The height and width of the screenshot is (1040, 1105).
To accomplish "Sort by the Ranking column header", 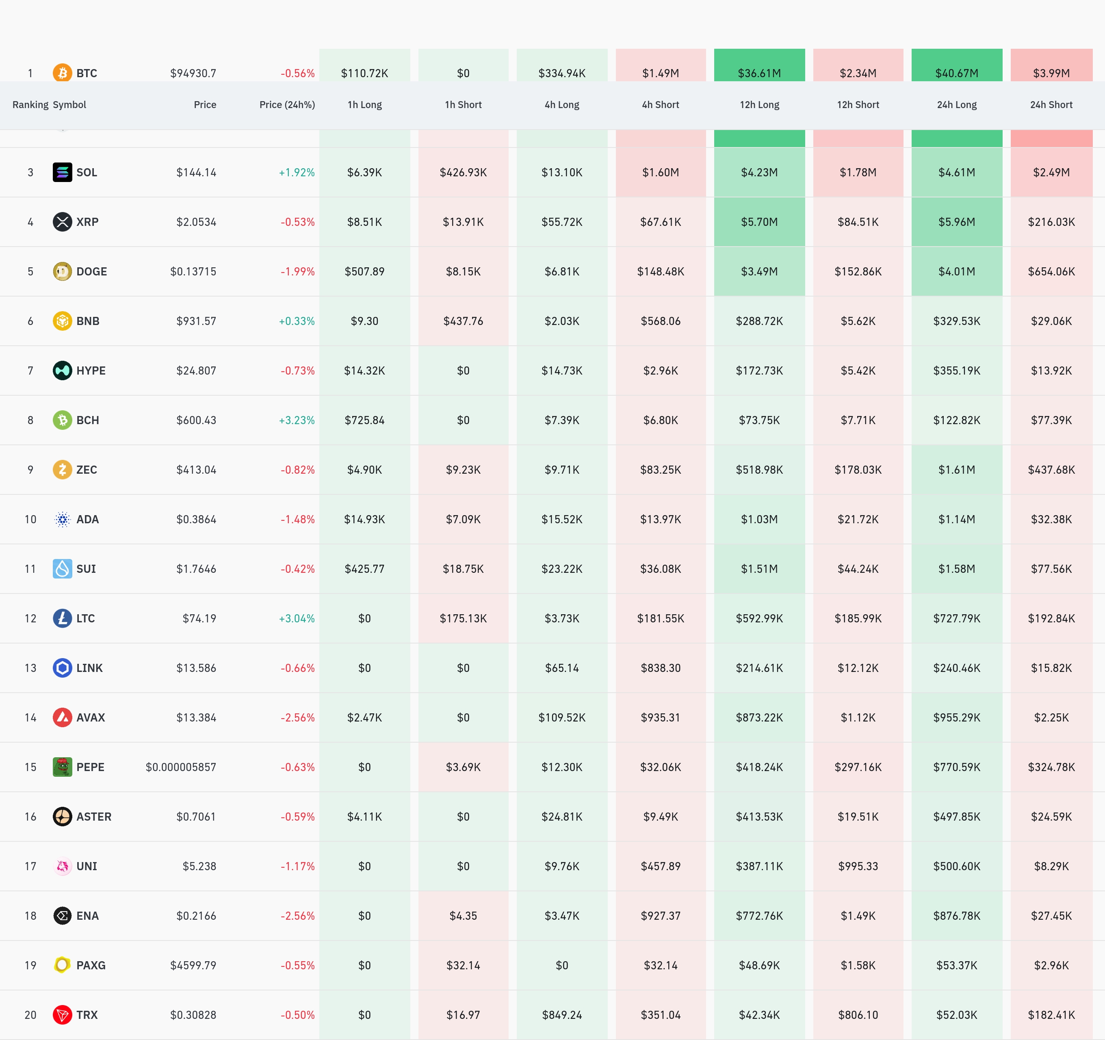I will pos(30,104).
